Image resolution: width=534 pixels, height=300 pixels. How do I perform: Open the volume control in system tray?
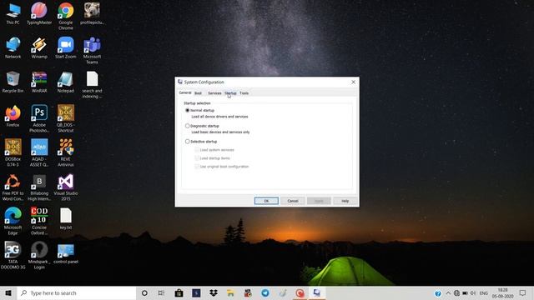pyautogui.click(x=473, y=292)
